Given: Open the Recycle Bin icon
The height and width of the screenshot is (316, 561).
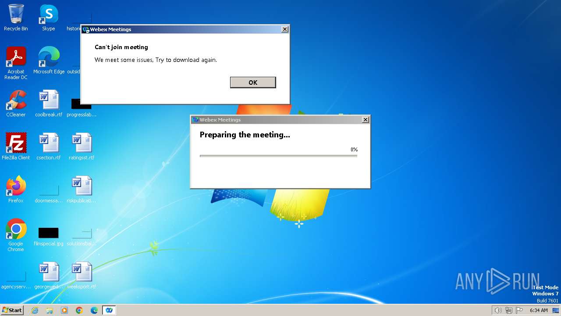Looking at the screenshot, I should point(16,18).
